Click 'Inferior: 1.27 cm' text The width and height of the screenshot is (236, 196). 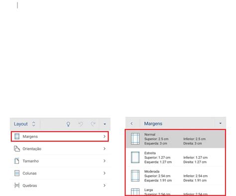click(x=196, y=157)
